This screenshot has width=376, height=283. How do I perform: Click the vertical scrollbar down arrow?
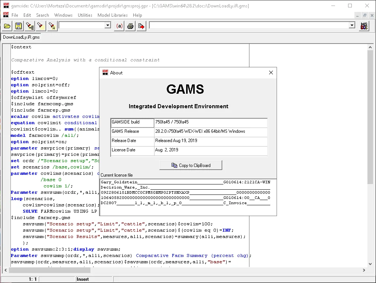[x=370, y=264]
